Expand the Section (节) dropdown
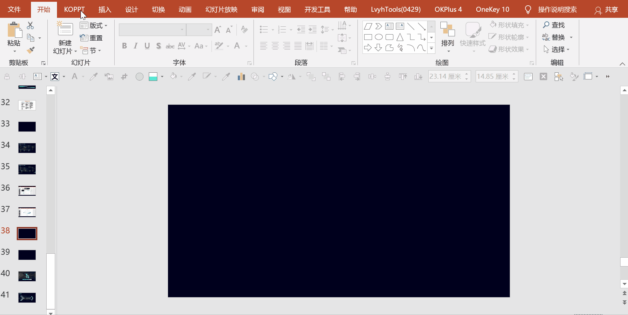The image size is (628, 315). click(x=91, y=51)
